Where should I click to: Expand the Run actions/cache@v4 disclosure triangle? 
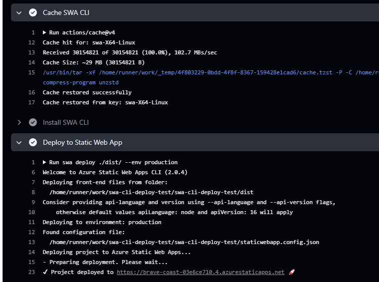coord(44,32)
